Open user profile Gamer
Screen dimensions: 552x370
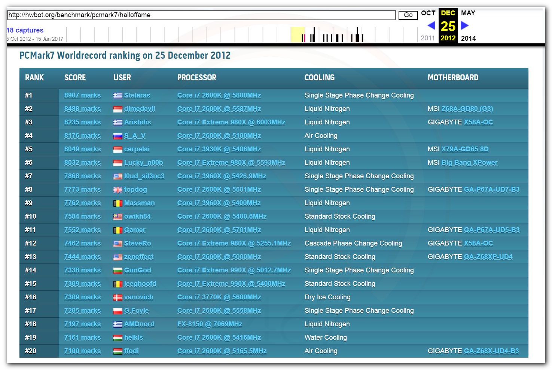(135, 230)
